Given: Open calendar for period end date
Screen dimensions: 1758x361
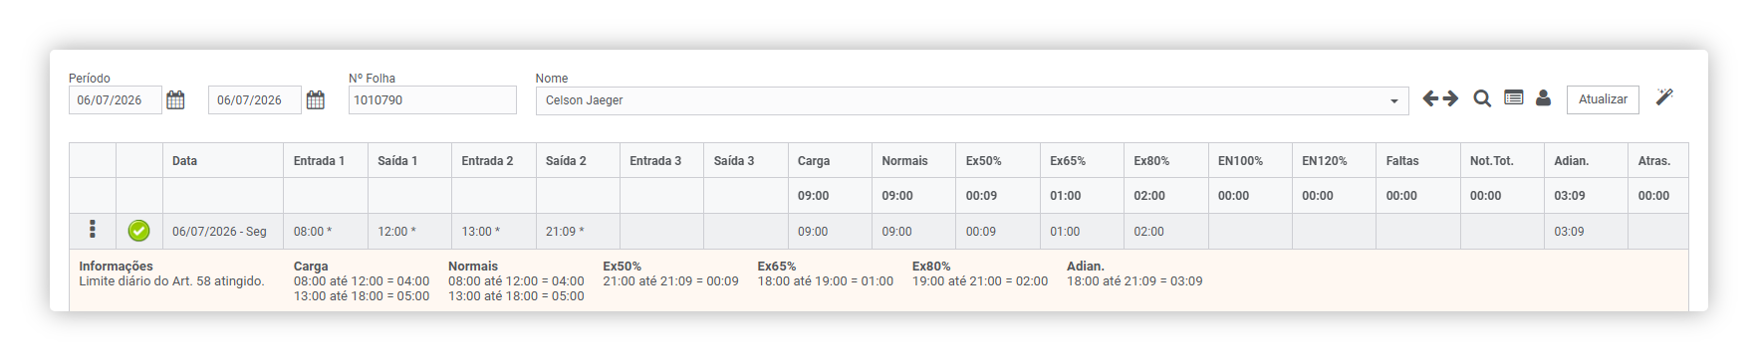Looking at the screenshot, I should pos(316,99).
